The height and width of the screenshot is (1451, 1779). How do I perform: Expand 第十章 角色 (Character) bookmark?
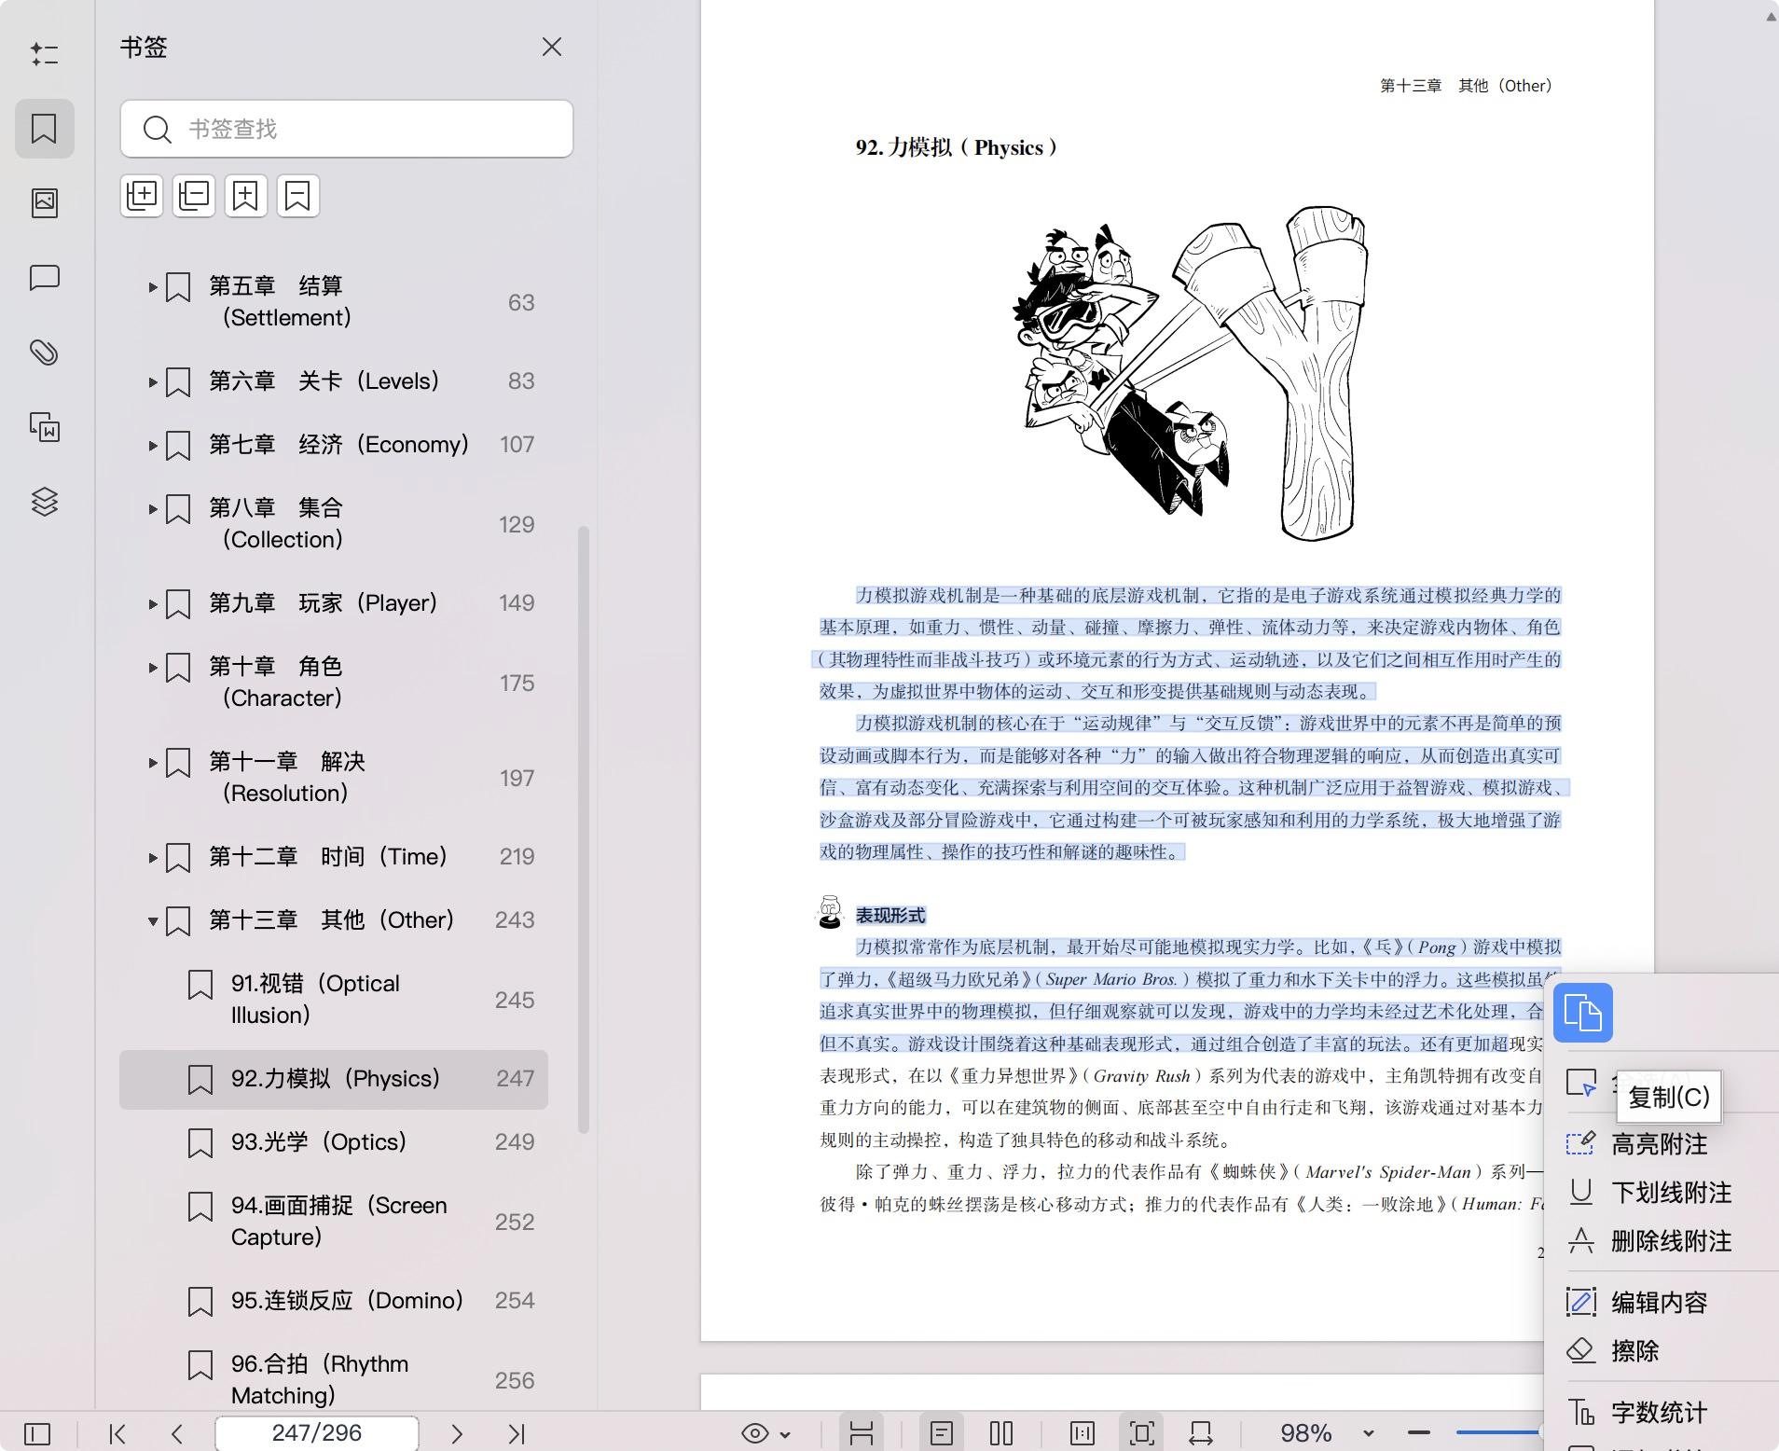(x=153, y=667)
